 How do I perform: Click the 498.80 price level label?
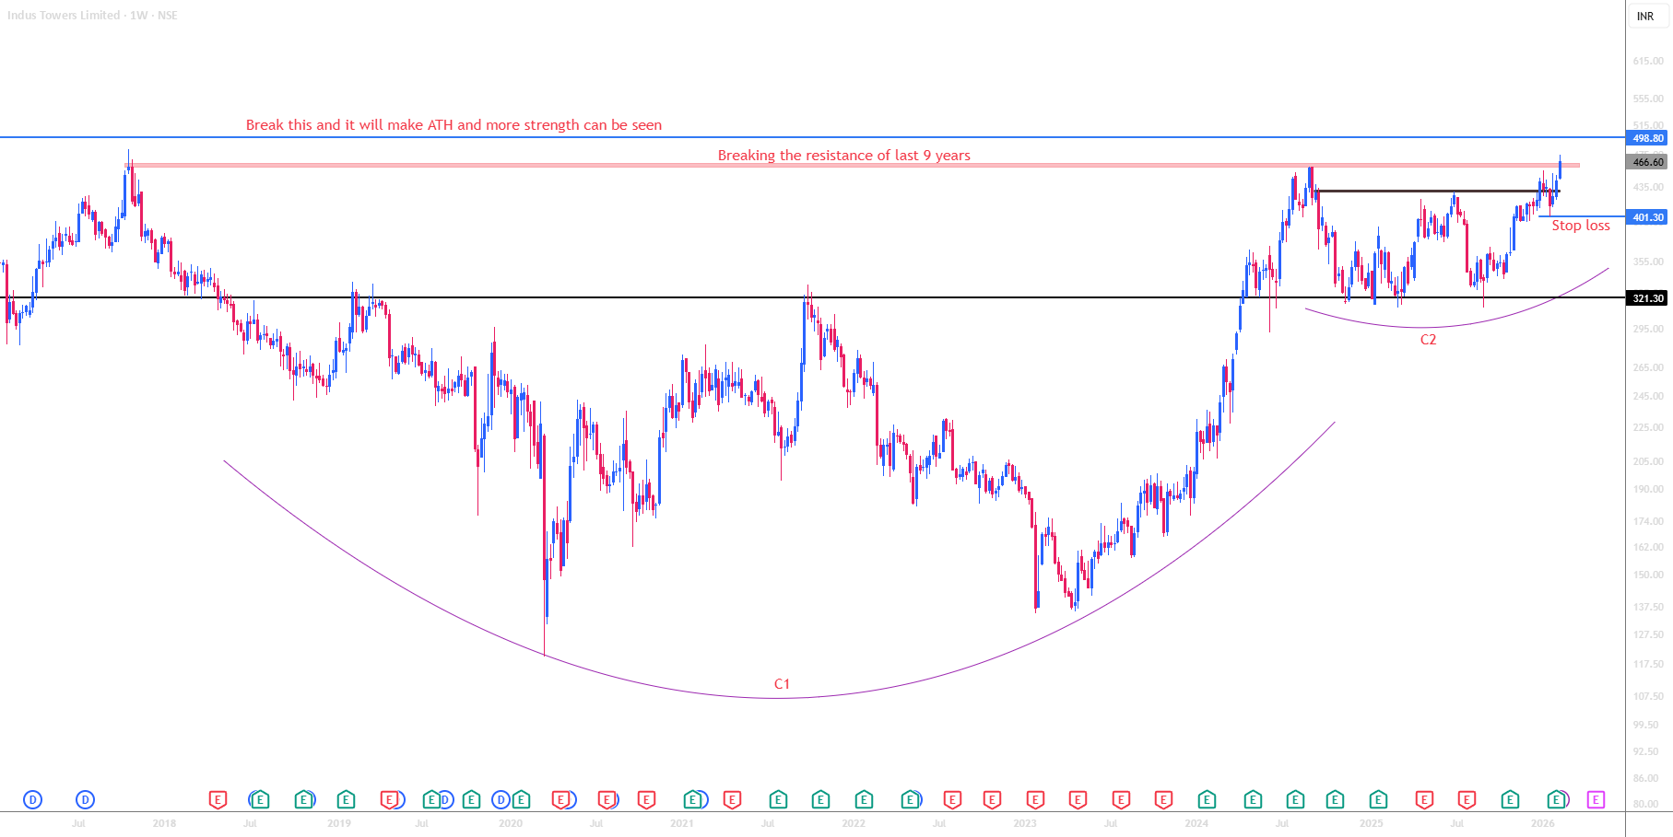pos(1648,138)
